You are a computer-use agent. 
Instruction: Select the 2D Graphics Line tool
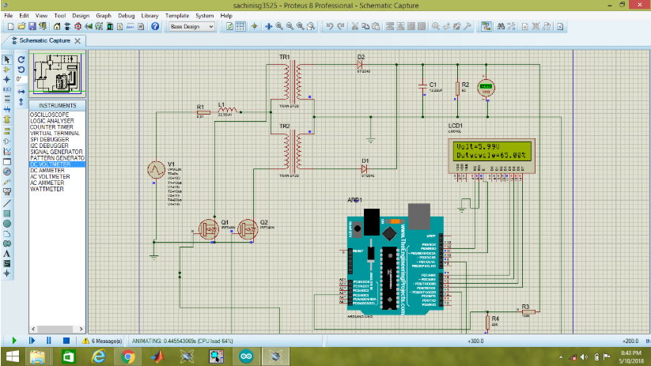[x=6, y=203]
